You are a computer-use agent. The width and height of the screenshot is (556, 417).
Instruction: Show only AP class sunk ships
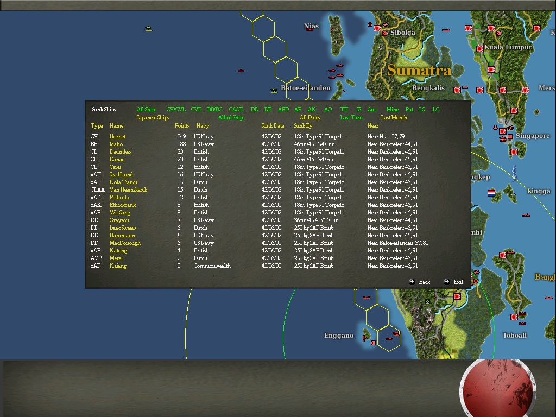pyautogui.click(x=298, y=109)
